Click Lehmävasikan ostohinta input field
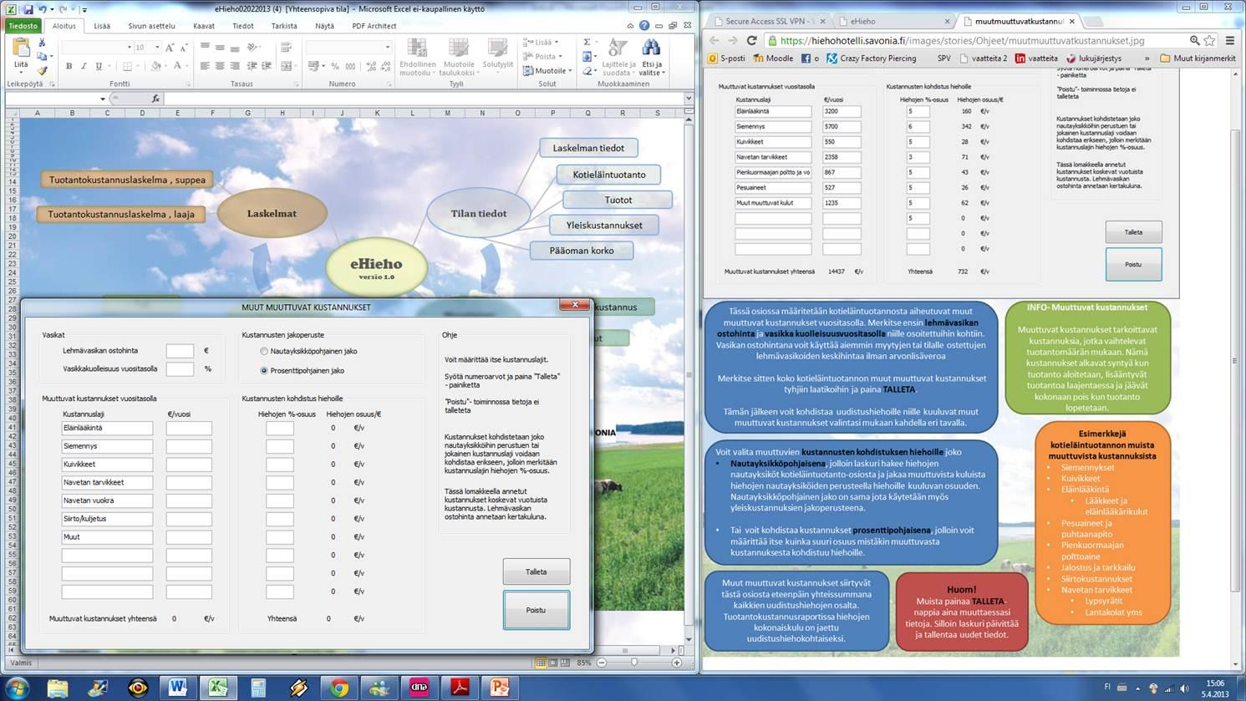Screen dimensions: 1246x701 click(x=180, y=351)
